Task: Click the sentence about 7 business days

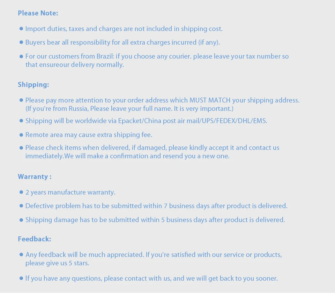Action: click(x=156, y=206)
